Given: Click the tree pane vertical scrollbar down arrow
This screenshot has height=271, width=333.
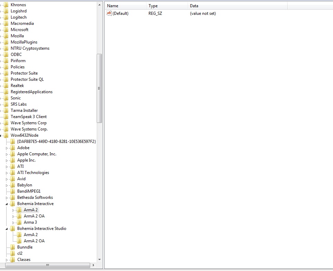Looking at the screenshot, I should pyautogui.click(x=99, y=259).
